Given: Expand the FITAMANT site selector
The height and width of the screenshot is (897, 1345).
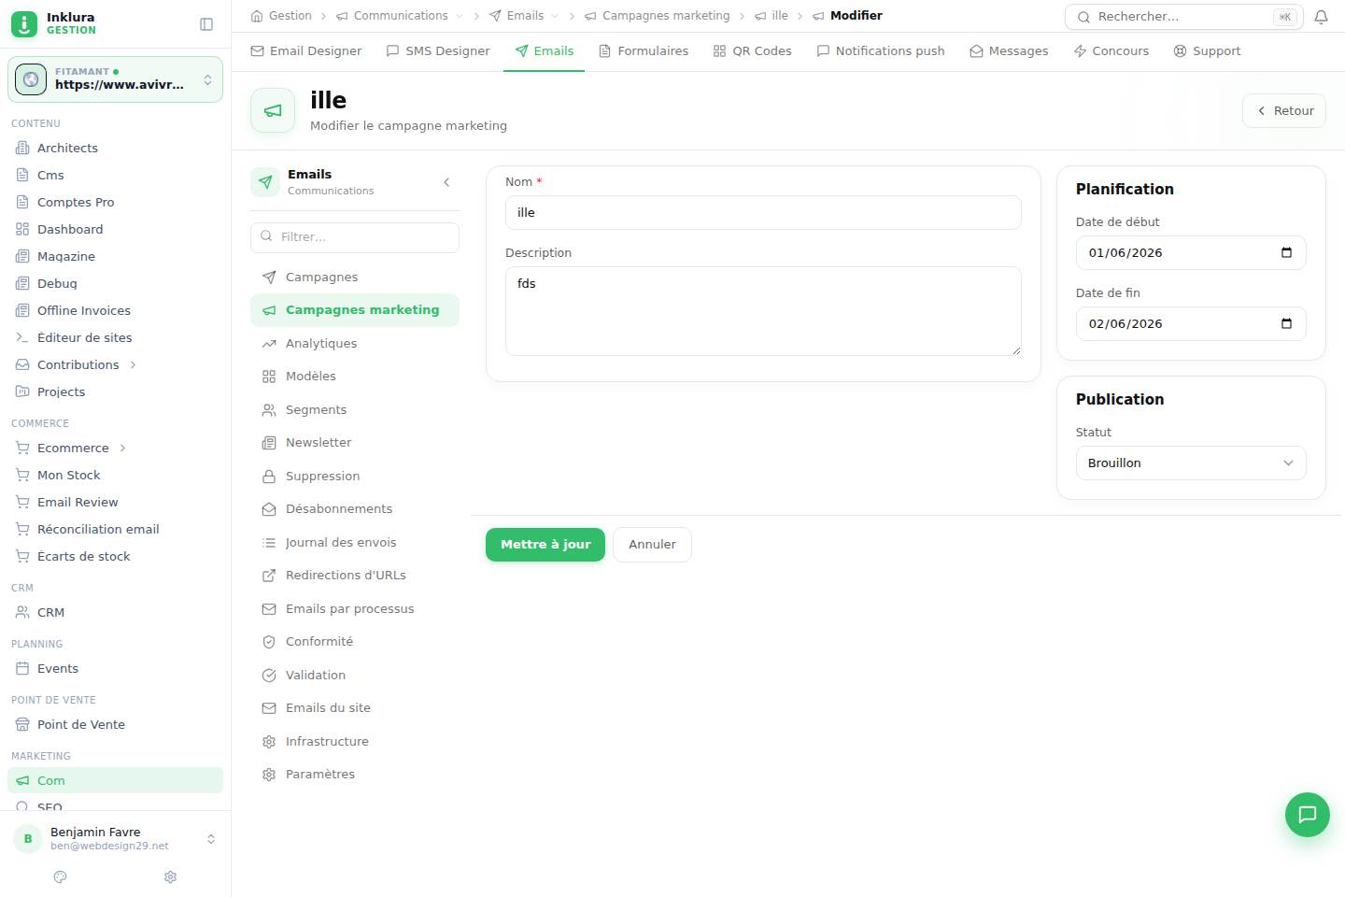Looking at the screenshot, I should tap(115, 79).
